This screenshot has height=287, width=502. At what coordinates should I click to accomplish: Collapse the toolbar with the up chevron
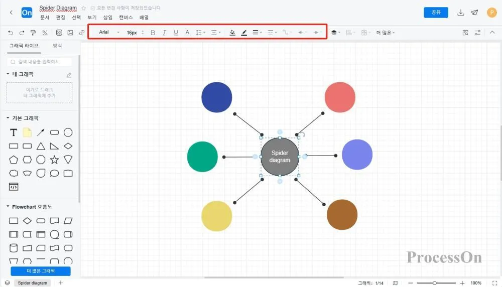pyautogui.click(x=492, y=32)
